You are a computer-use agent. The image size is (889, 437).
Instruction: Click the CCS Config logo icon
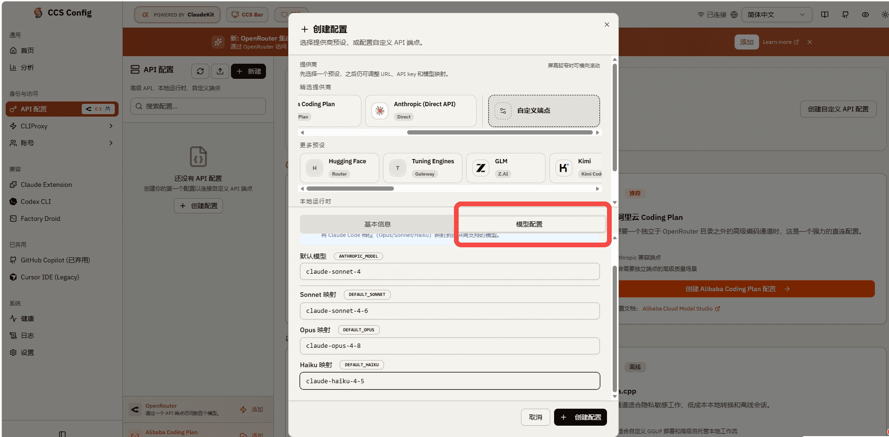(38, 13)
